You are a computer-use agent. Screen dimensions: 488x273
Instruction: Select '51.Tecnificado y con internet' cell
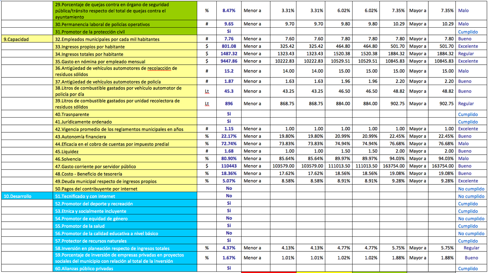click(x=125, y=196)
